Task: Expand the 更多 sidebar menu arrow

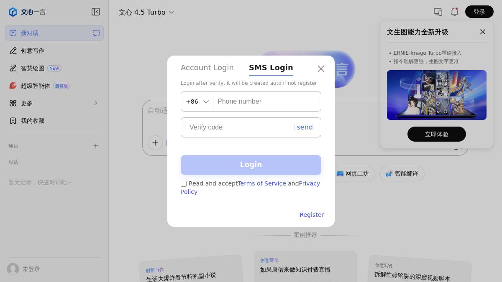Action: coord(96,103)
